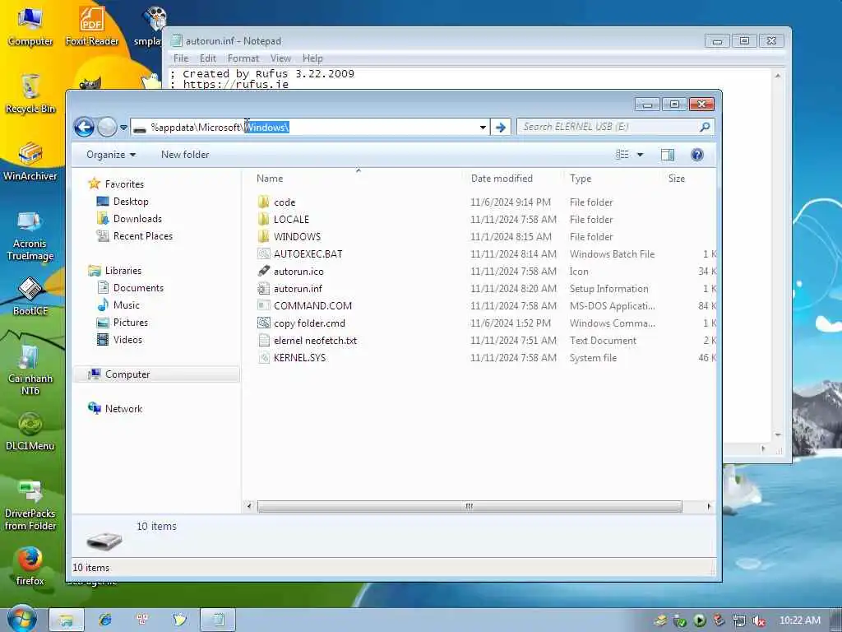Expand the address bar history dropdown

coord(483,128)
